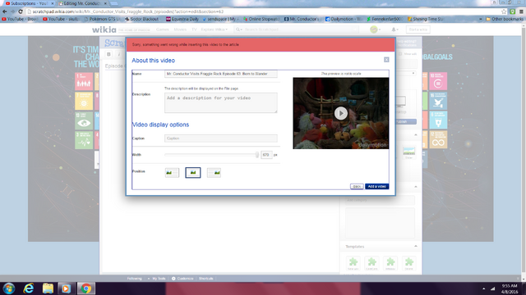This screenshot has height=295, width=526.
Task: Open the Windows Start menu
Action: point(9,288)
